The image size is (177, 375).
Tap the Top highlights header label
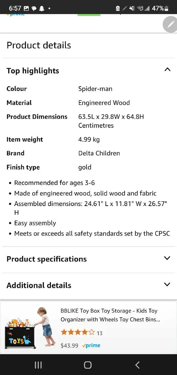[x=33, y=71]
